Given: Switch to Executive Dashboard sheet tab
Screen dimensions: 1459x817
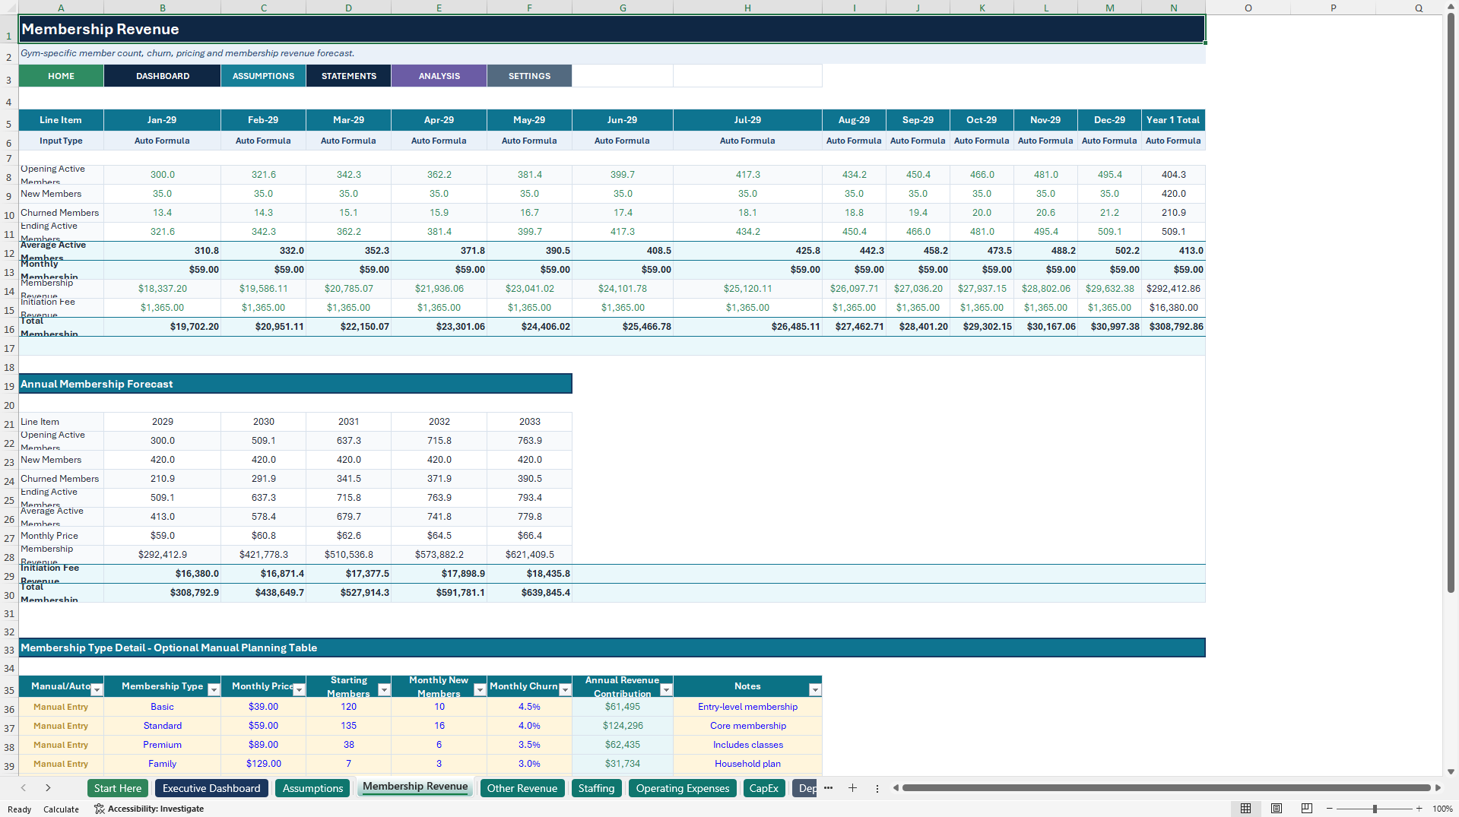Looking at the screenshot, I should click(x=211, y=788).
